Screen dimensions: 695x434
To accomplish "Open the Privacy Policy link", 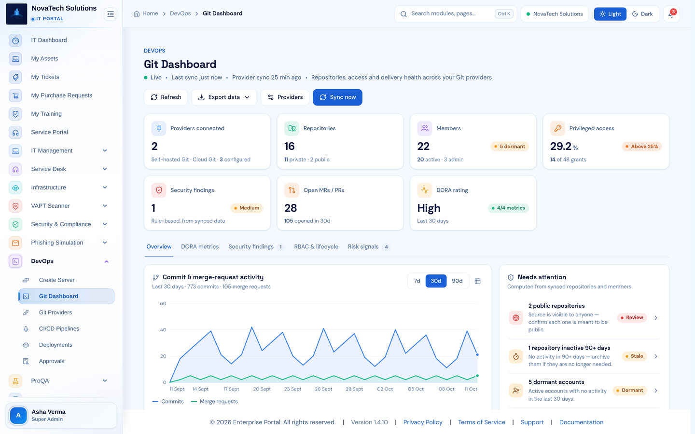I will pos(423,422).
